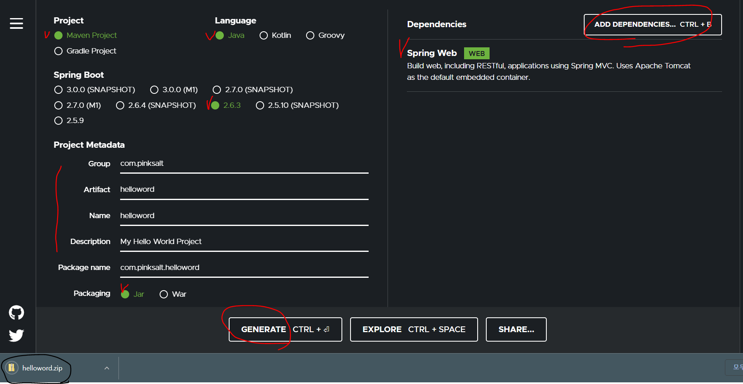Select Jar packaging
Screen dimensions: 743x384
125,294
